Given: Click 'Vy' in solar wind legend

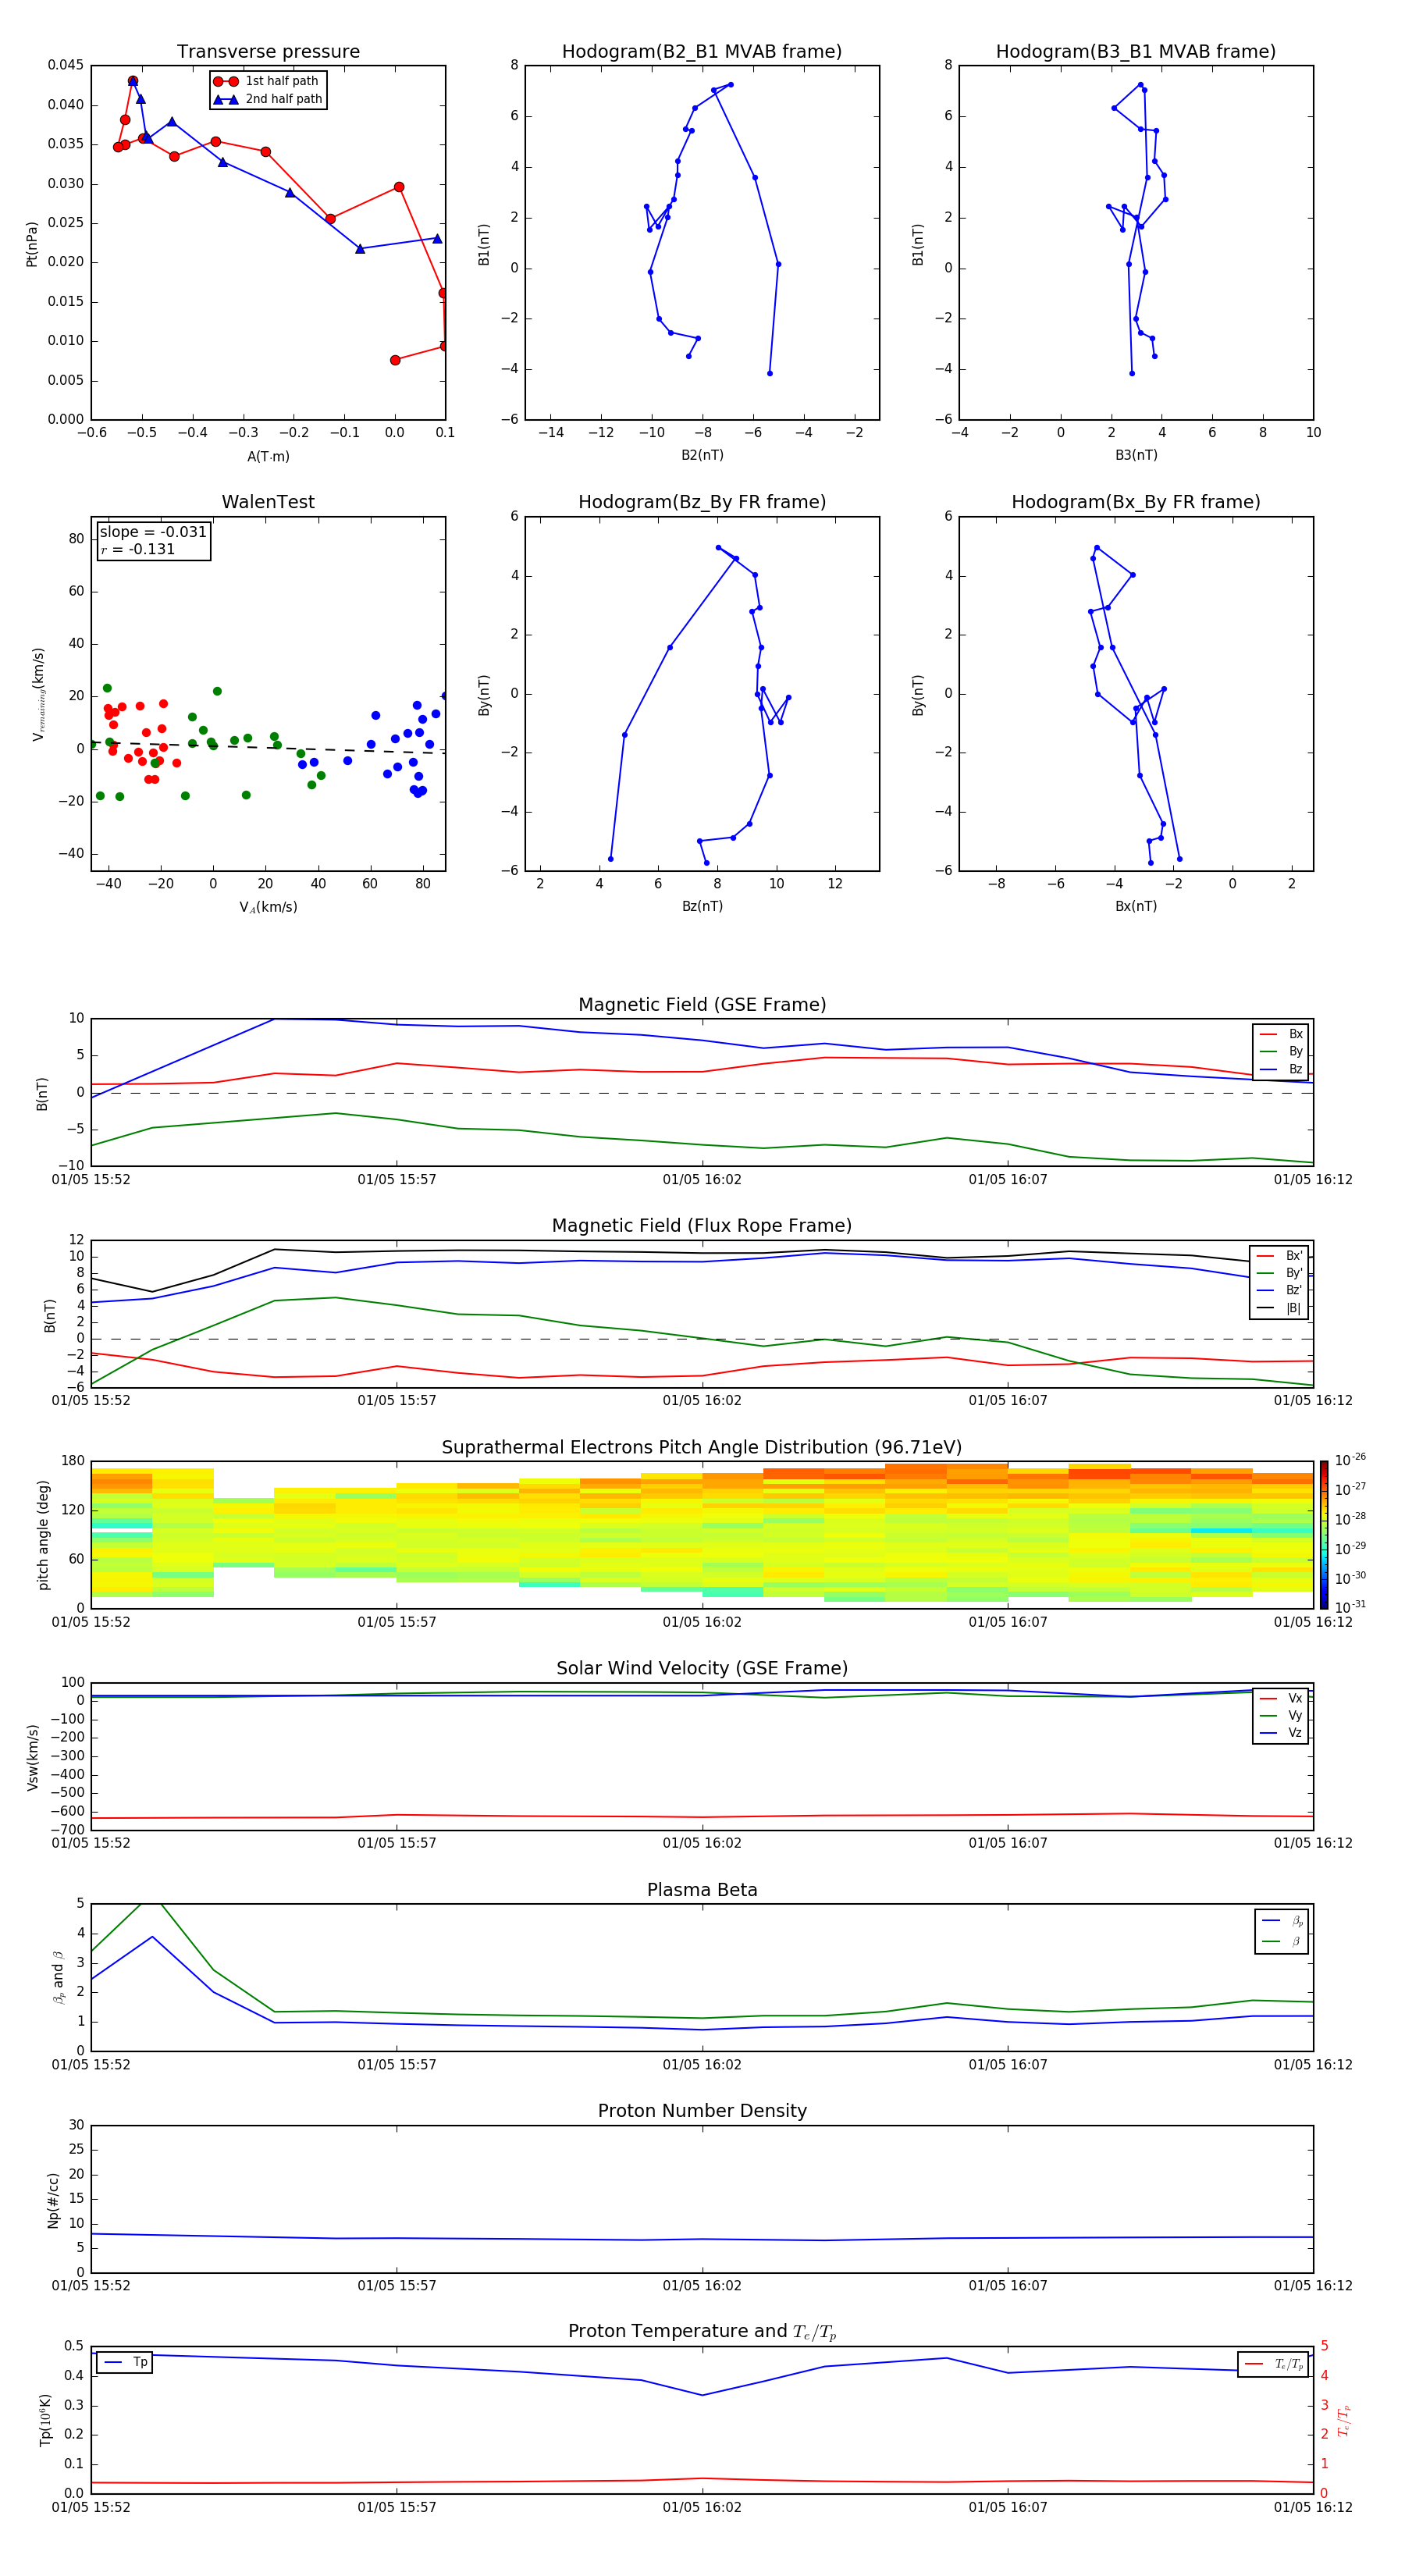Looking at the screenshot, I should pyautogui.click(x=1281, y=1715).
